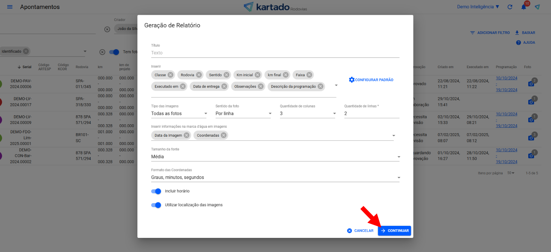Expand the Formato das Coordenadas selector
This screenshot has height=252, width=551.
click(275, 178)
